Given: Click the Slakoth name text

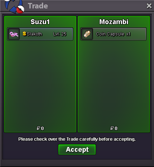Looking at the screenshot, I should [x=35, y=34].
